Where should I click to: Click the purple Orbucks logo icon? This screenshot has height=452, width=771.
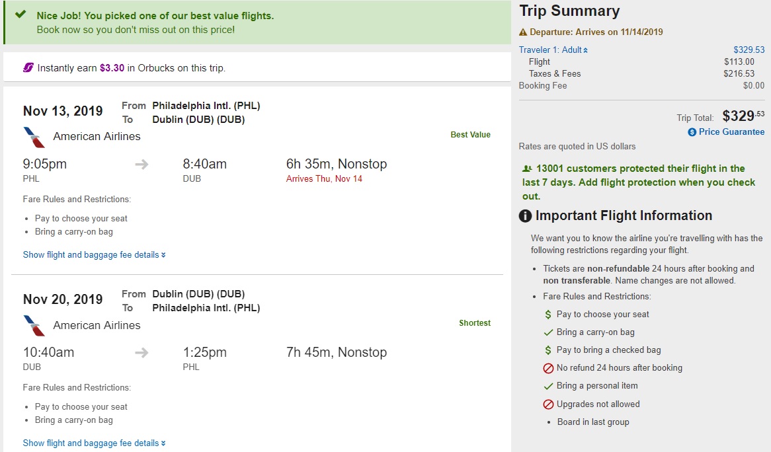pos(28,68)
